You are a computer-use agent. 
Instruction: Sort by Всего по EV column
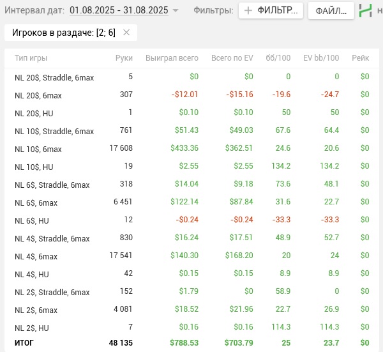232,58
